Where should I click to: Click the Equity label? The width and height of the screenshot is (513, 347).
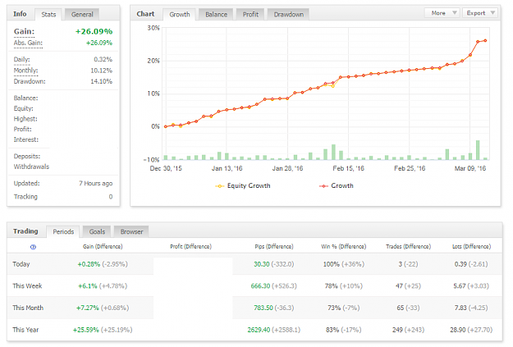[23, 108]
